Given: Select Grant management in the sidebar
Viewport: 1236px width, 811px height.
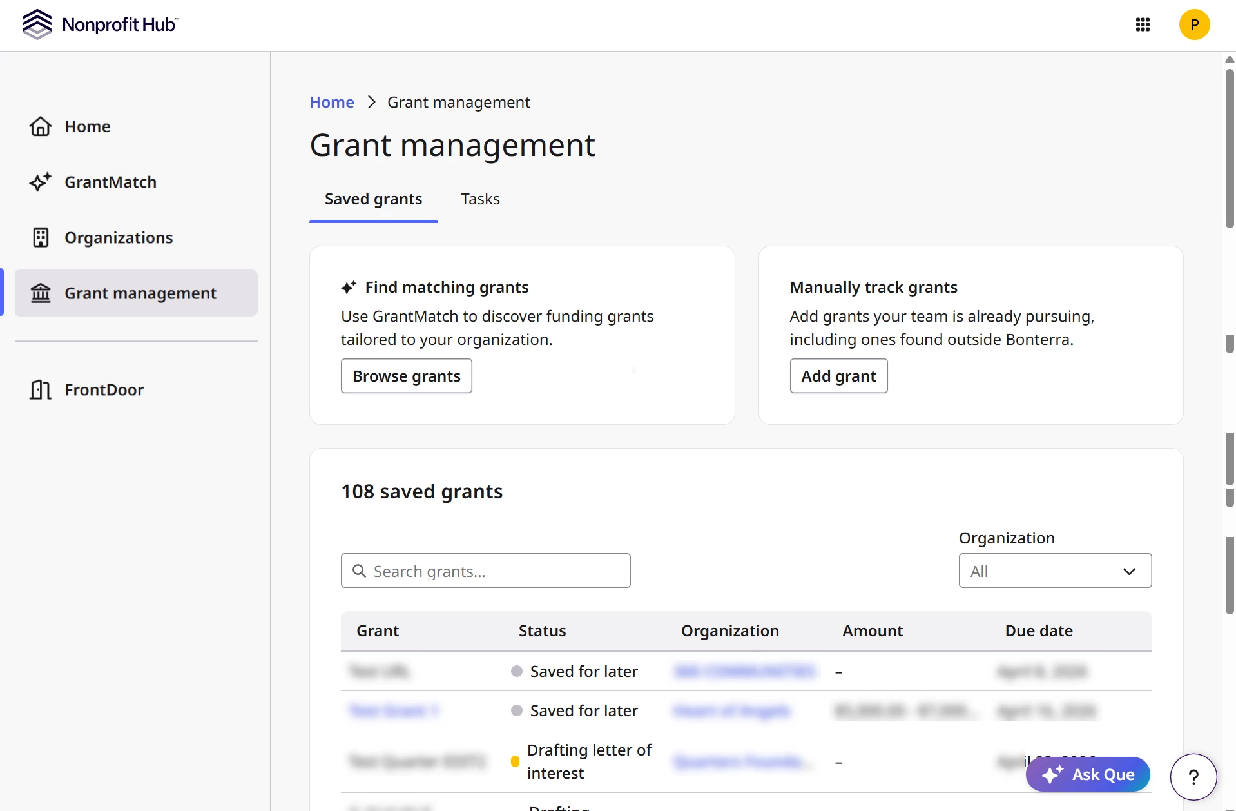Looking at the screenshot, I should (x=136, y=293).
